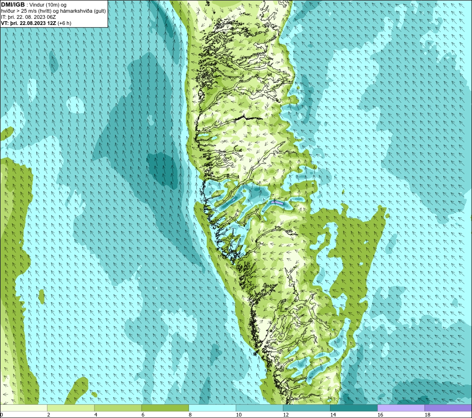Select the purple legend swatch above 18 m/s
The width and height of the screenshot is (472, 418).
448,408
